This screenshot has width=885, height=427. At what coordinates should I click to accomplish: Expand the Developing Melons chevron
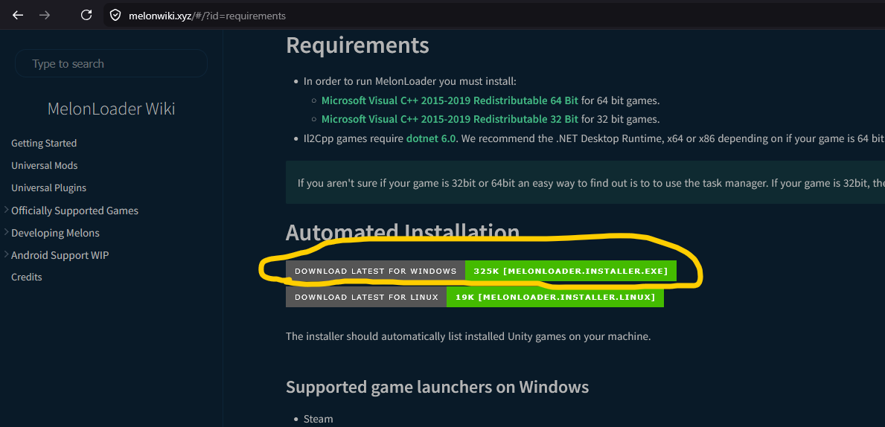(6, 232)
